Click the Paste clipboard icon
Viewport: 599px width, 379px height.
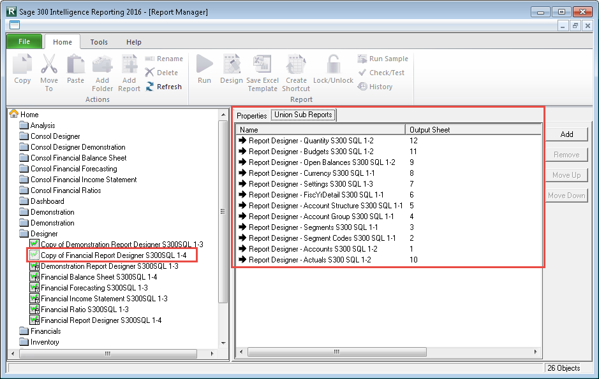(76, 64)
